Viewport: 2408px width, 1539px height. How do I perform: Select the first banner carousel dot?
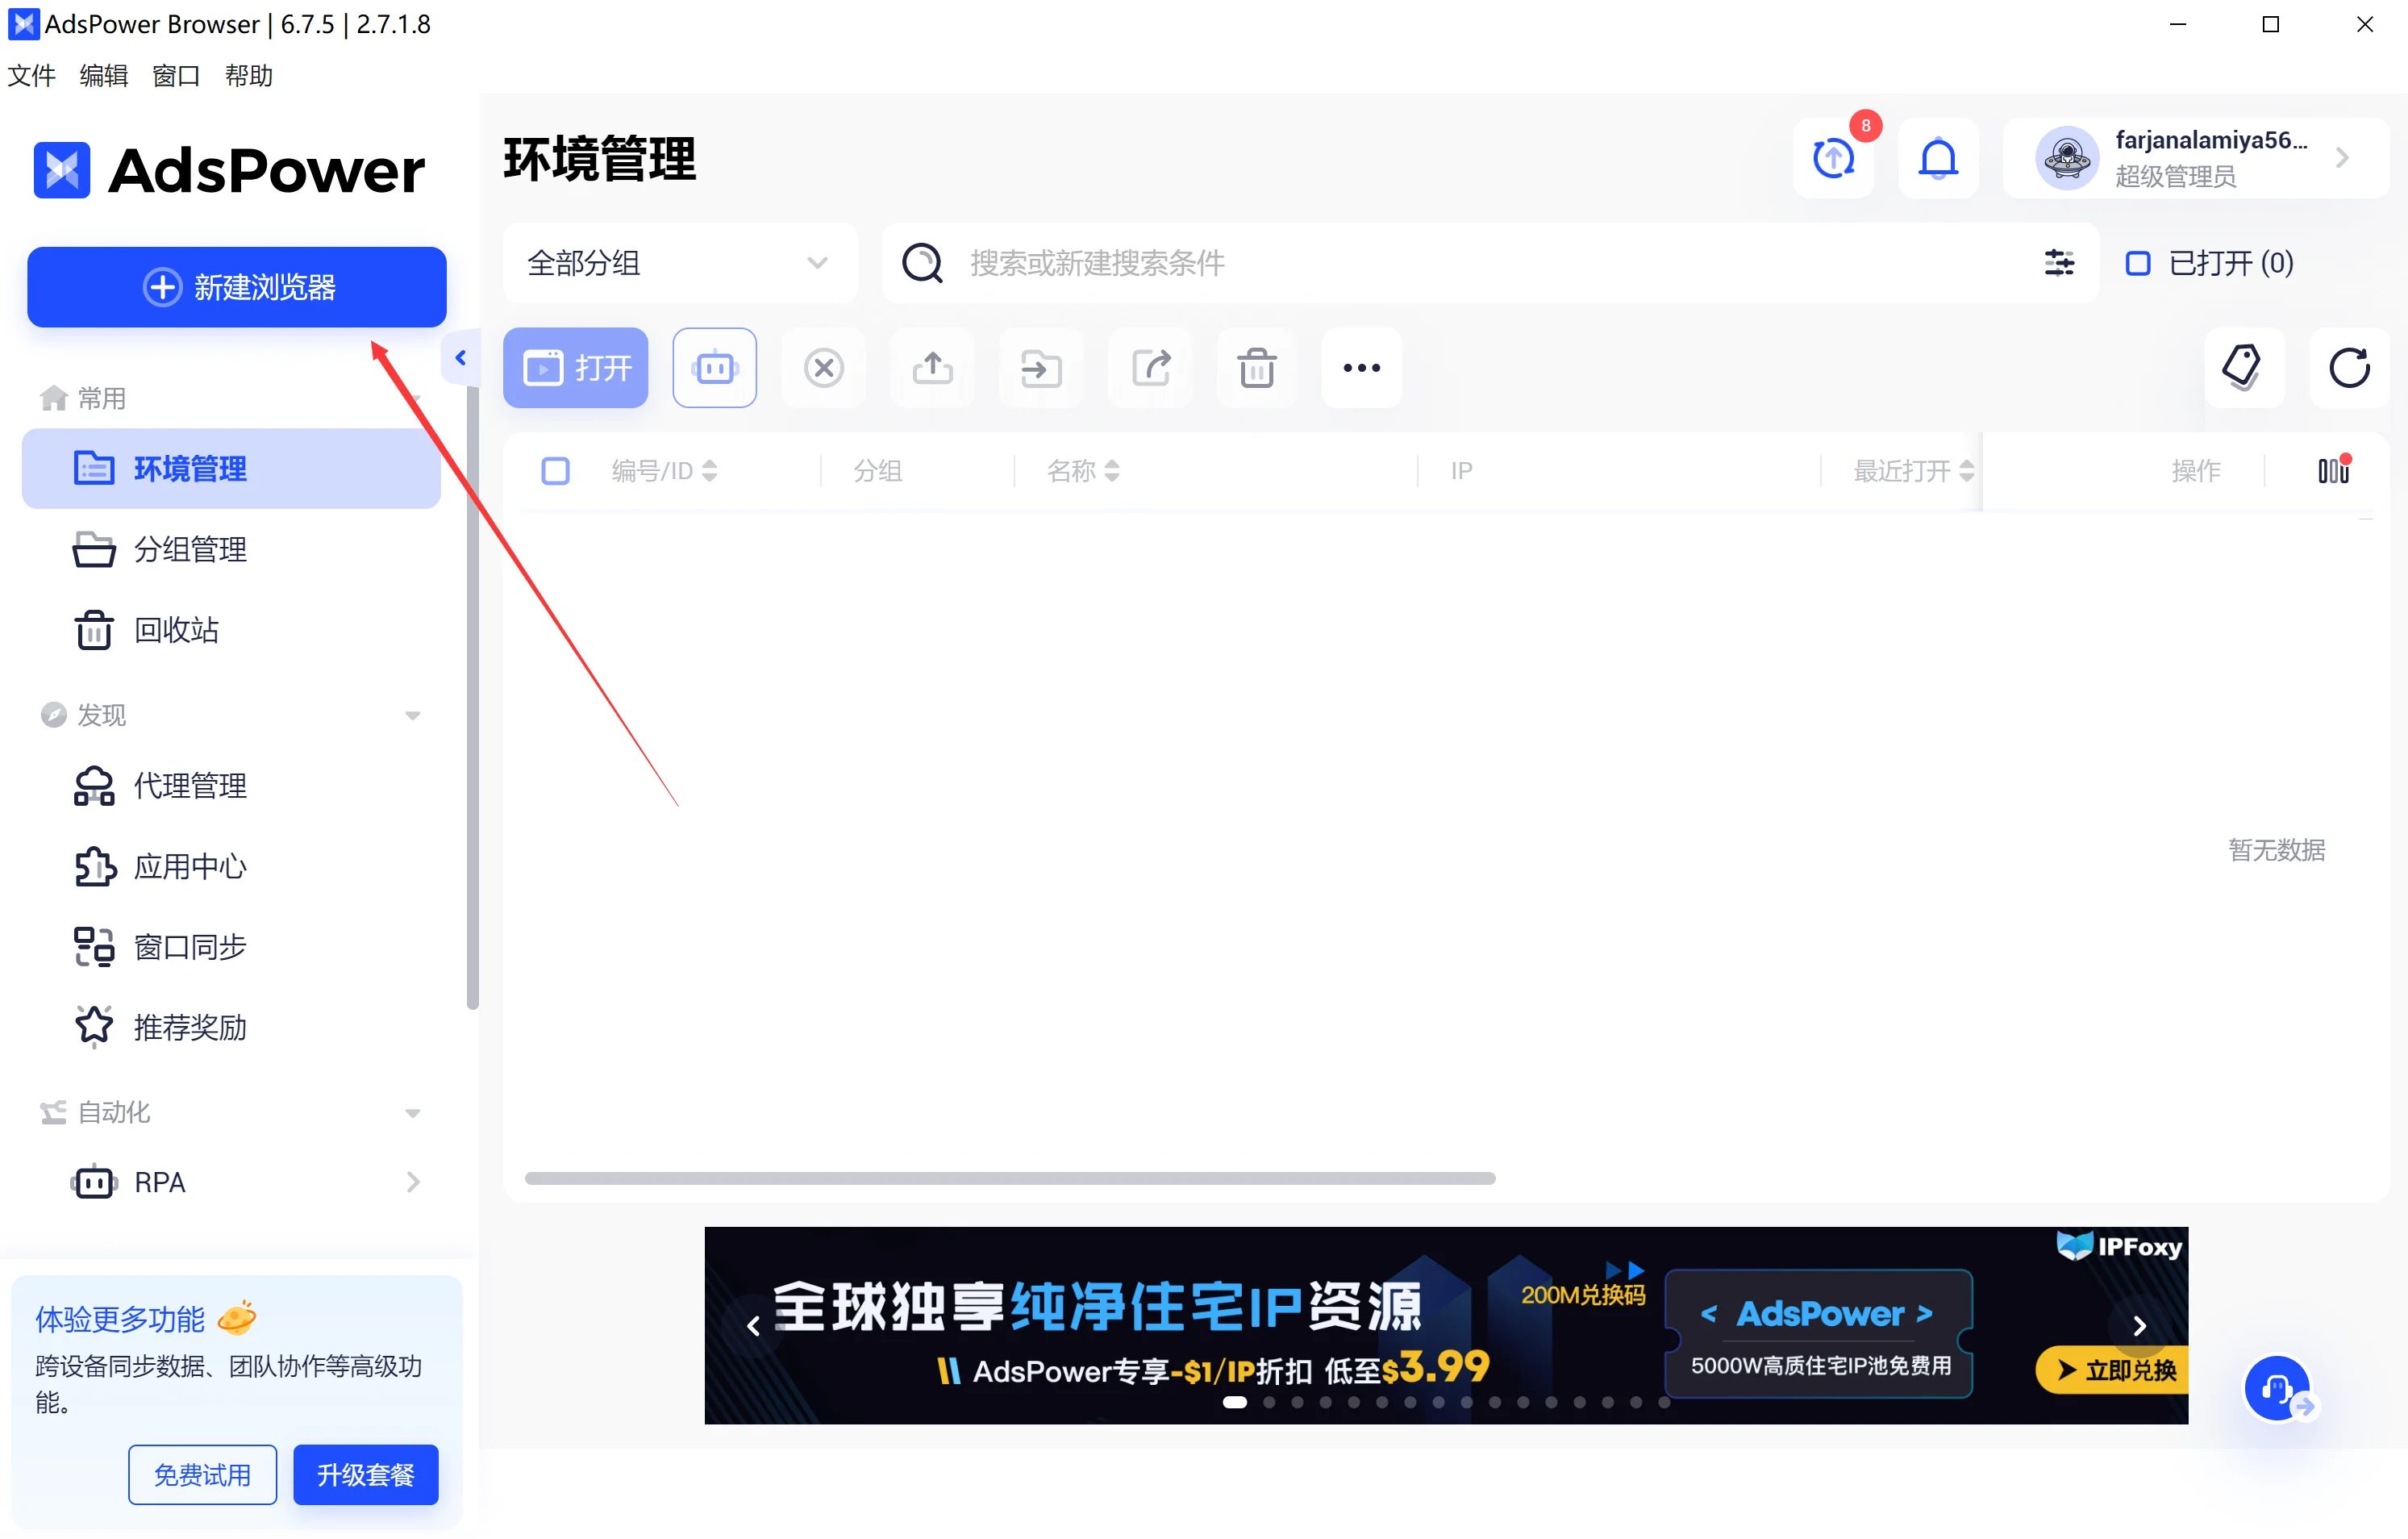tap(1235, 1402)
